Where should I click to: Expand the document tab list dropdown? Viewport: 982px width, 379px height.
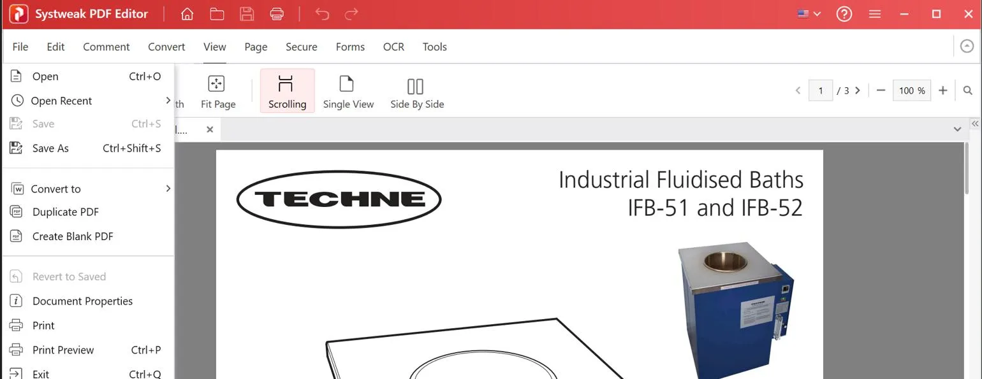pyautogui.click(x=957, y=129)
